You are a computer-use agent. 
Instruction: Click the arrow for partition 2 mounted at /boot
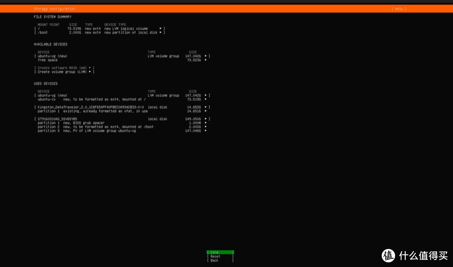pos(206,127)
